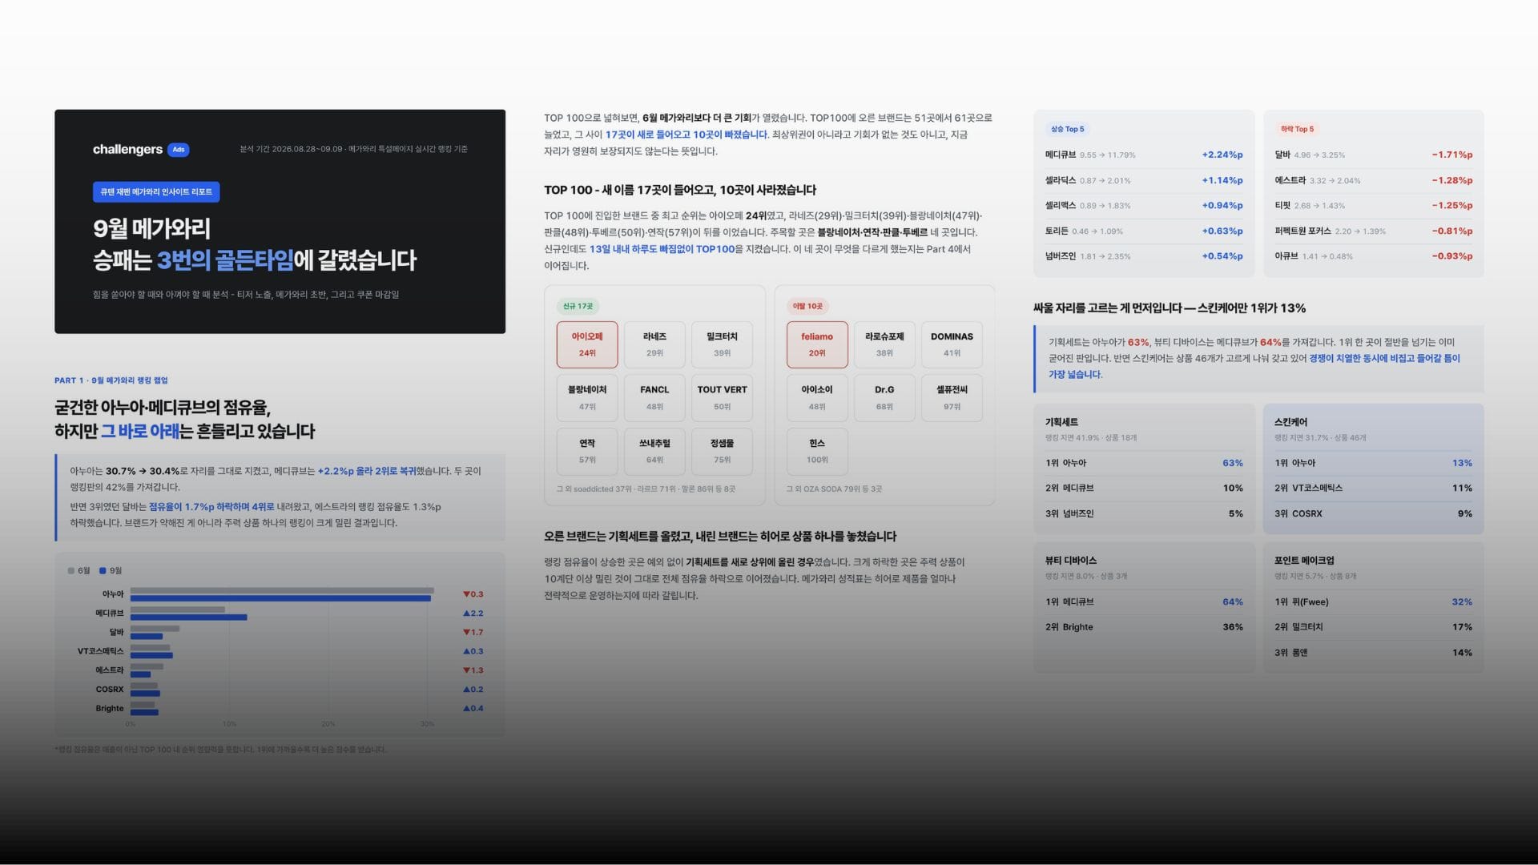Click the ▲0.3 change value for VT코스메틱스
1538x865 pixels.
pyautogui.click(x=473, y=651)
